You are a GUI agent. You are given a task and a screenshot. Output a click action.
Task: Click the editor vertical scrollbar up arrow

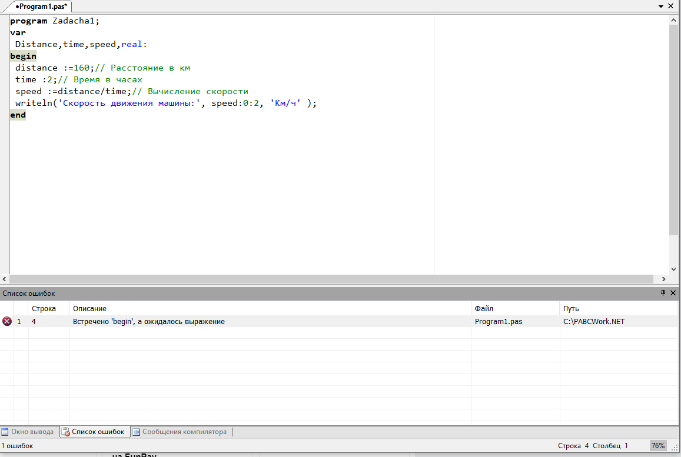673,19
